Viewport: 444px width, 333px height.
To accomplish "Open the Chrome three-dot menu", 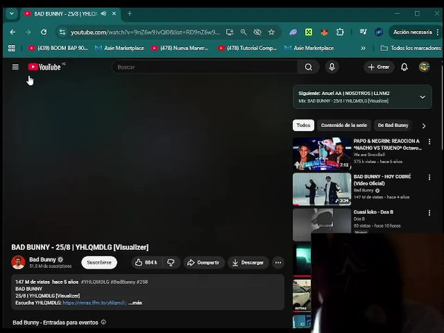I will click(438, 32).
